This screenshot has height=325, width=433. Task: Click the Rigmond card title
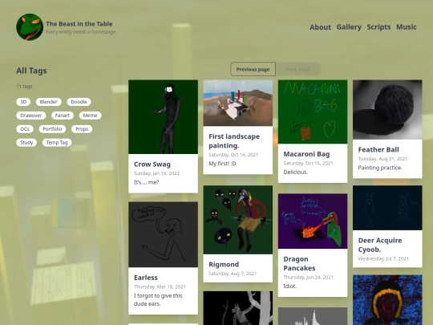pos(224,265)
